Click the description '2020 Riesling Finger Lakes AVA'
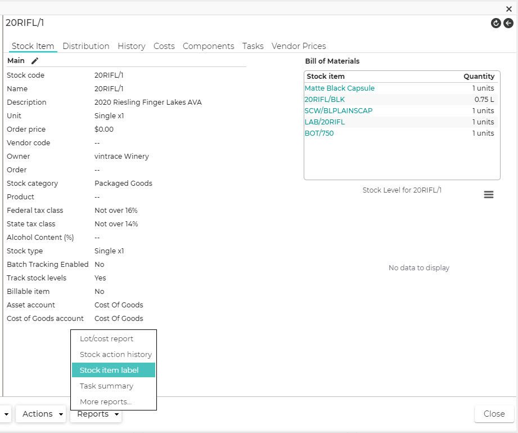This screenshot has width=518, height=433. click(148, 102)
